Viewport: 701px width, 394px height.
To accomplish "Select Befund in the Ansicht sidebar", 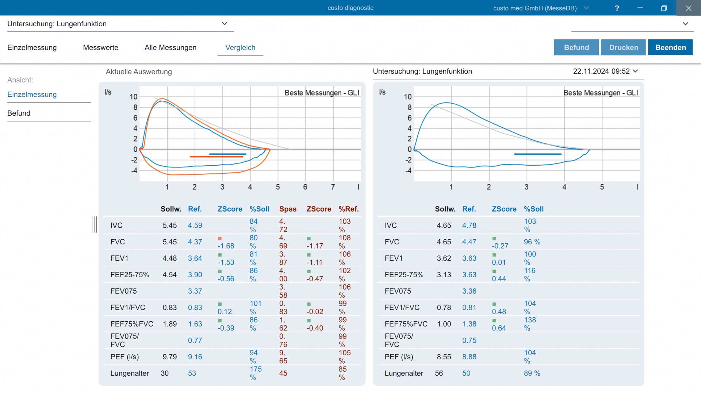I will pyautogui.click(x=19, y=113).
